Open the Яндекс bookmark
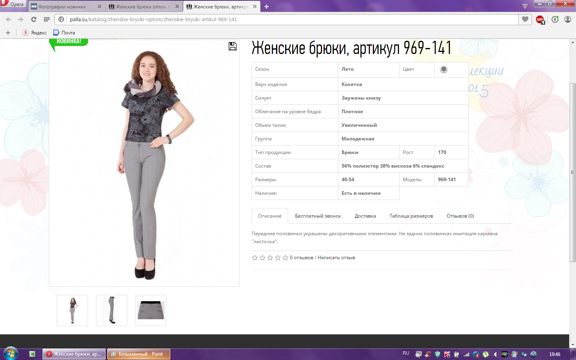This screenshot has width=576, height=360. pyautogui.click(x=35, y=33)
